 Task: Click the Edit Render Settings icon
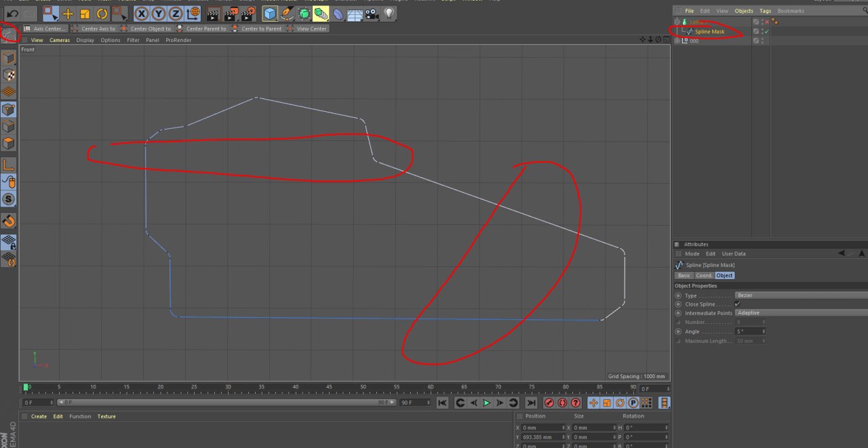coord(249,13)
